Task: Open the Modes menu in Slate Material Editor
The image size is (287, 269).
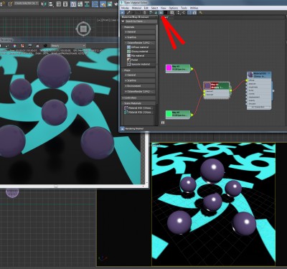Action: (x=125, y=8)
